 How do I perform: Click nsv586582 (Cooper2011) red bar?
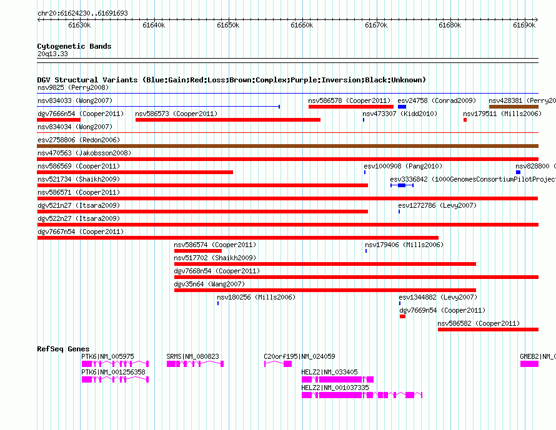click(489, 330)
